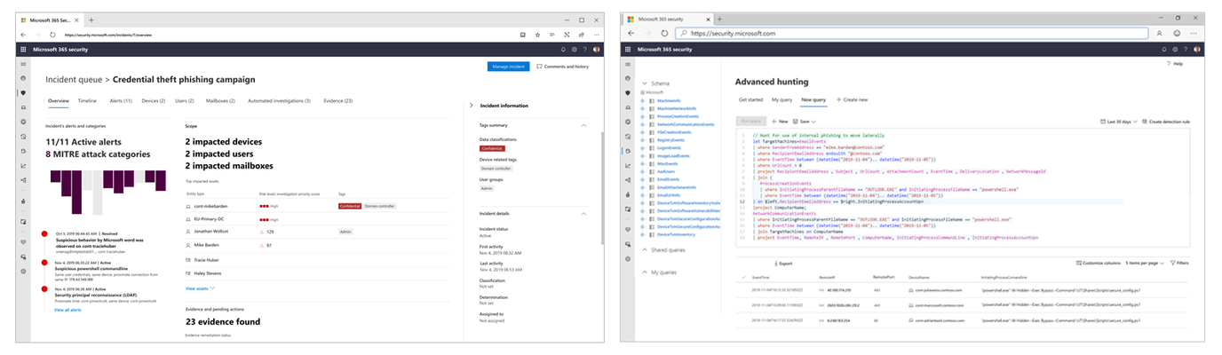The height and width of the screenshot is (355, 1222).
Task: Go back in incident browser window
Action: [24, 34]
